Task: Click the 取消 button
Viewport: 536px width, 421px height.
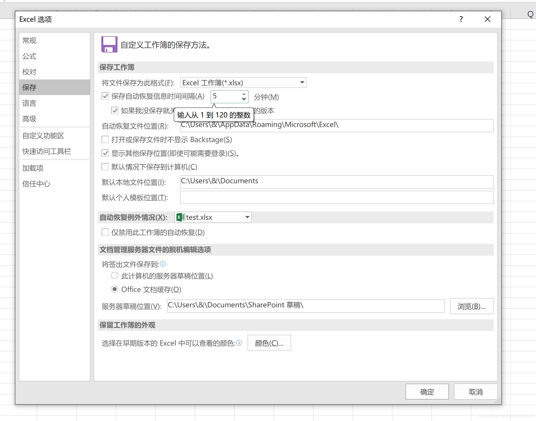Action: click(476, 392)
